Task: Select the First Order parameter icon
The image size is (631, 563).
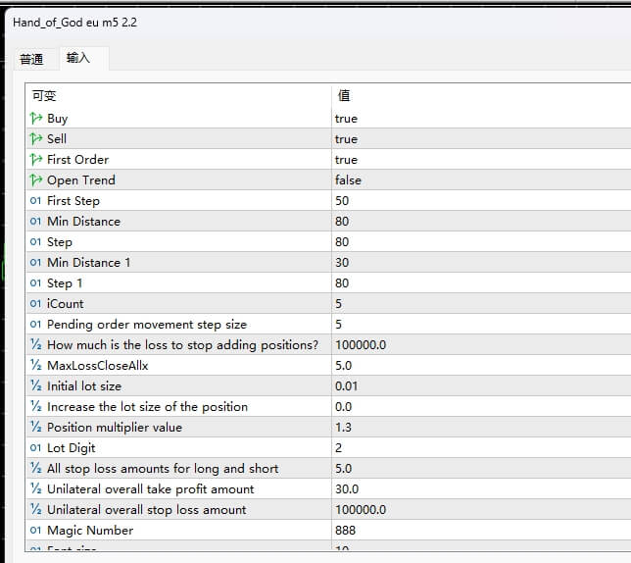Action: click(36, 160)
